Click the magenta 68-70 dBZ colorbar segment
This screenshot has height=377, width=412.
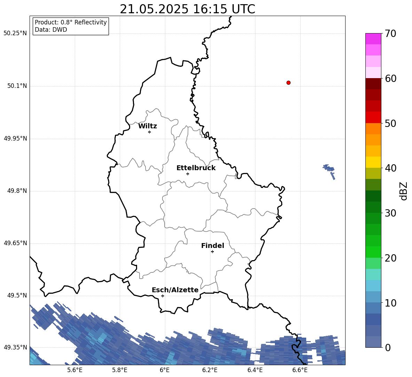tap(373, 39)
